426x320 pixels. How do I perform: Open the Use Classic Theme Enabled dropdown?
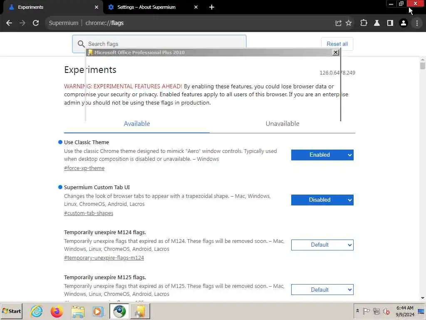pyautogui.click(x=322, y=155)
